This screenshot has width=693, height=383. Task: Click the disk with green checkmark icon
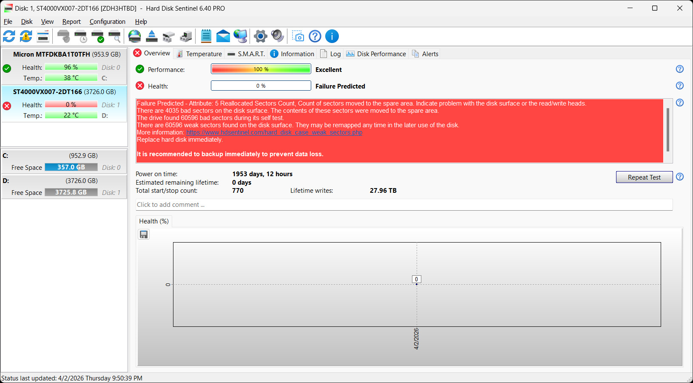click(97, 36)
